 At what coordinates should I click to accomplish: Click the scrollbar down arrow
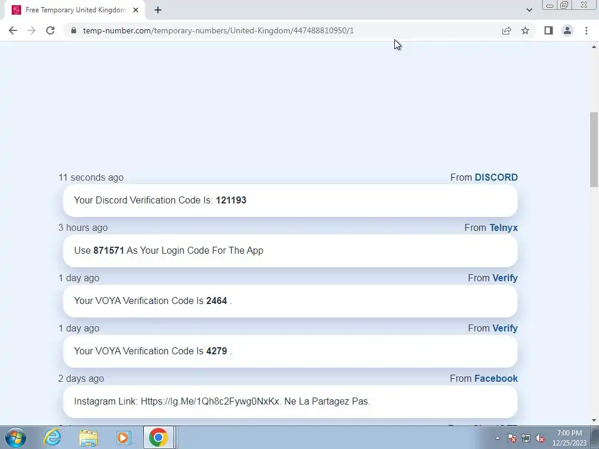[x=594, y=420]
